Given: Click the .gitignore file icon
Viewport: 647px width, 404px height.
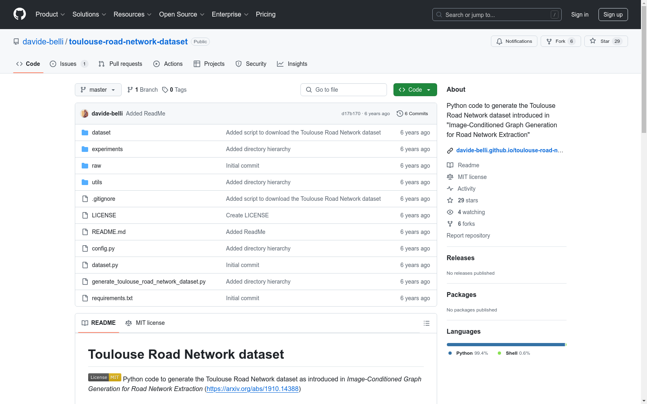Looking at the screenshot, I should click(85, 199).
